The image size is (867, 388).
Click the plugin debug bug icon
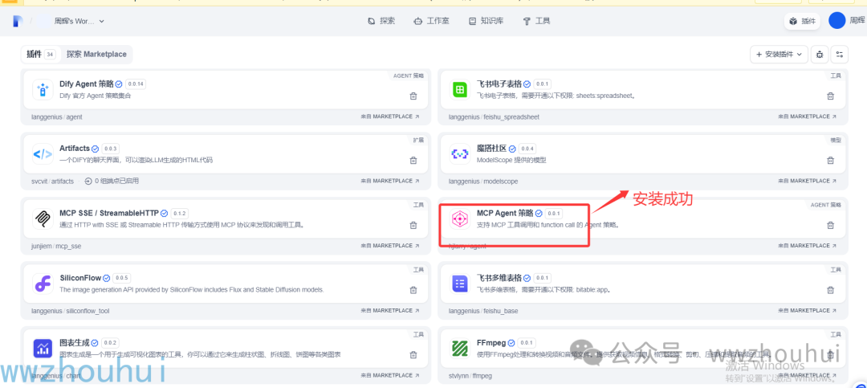(x=820, y=55)
